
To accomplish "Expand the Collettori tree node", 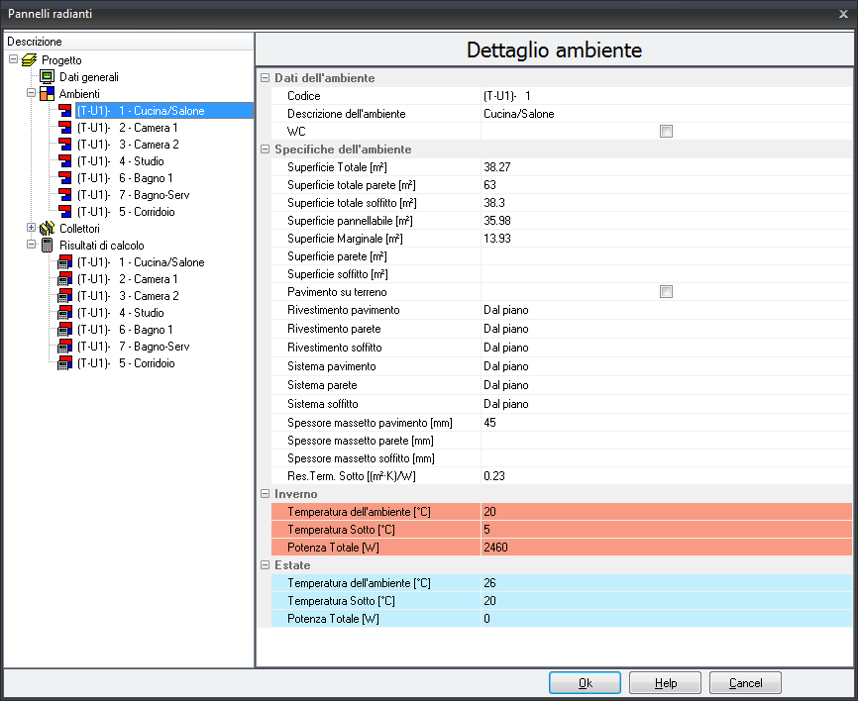I will [x=31, y=229].
